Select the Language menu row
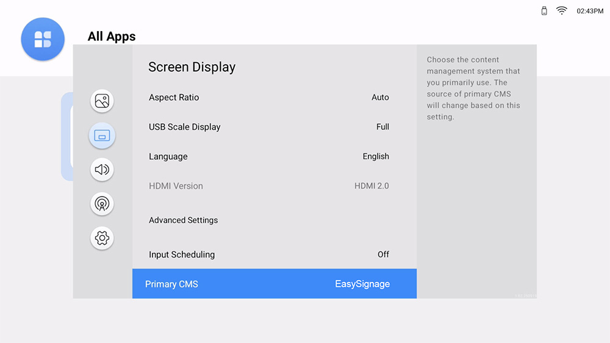The width and height of the screenshot is (610, 343). [x=168, y=157]
